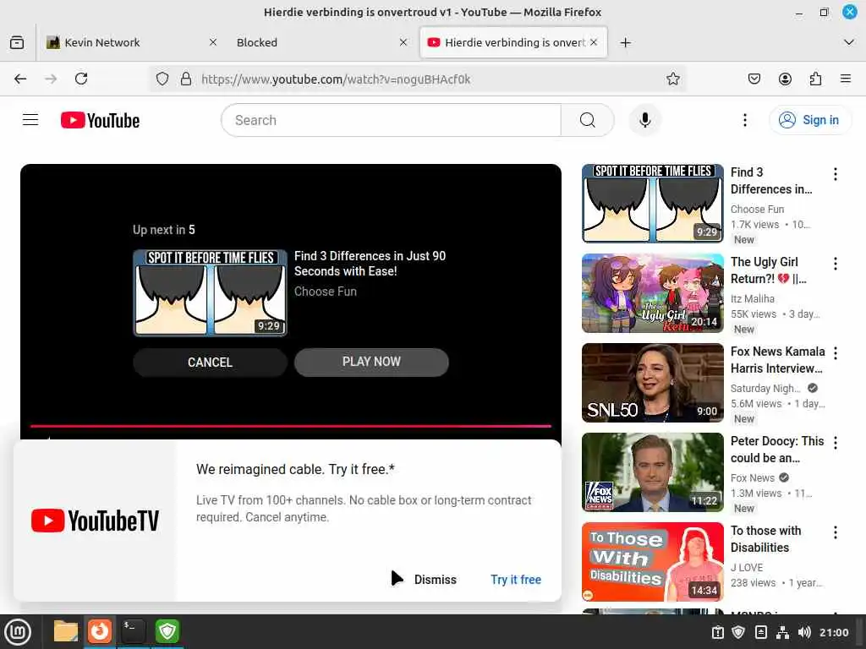Reload the current YouTube page
This screenshot has height=649, width=866.
[81, 79]
